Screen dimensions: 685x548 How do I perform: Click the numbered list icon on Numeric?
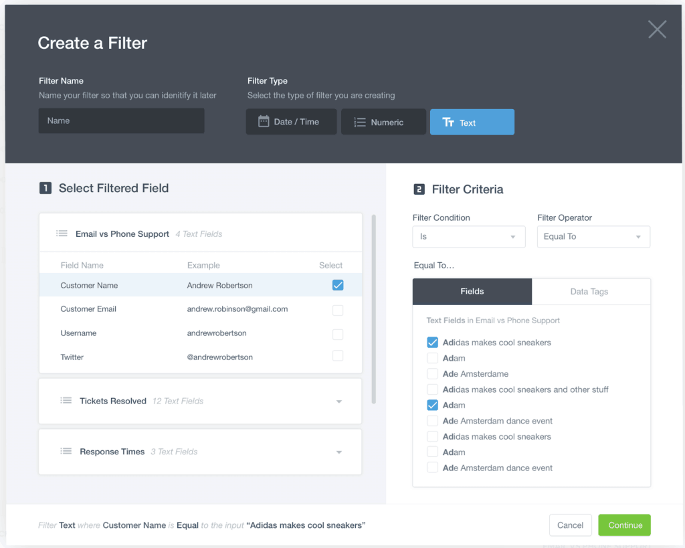(359, 122)
